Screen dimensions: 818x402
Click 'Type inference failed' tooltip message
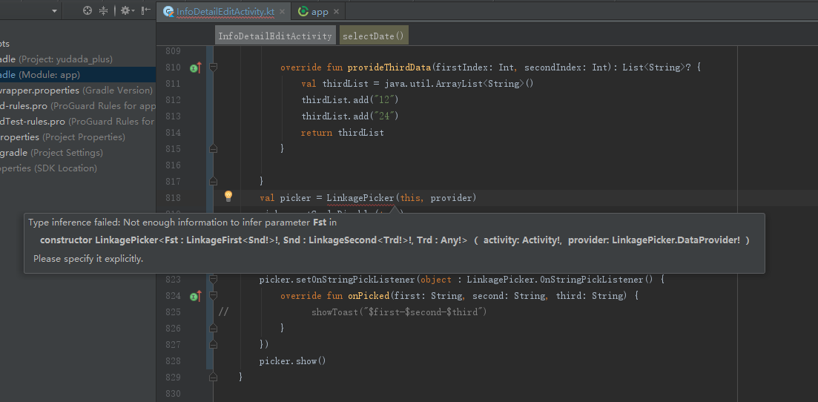pyautogui.click(x=182, y=223)
